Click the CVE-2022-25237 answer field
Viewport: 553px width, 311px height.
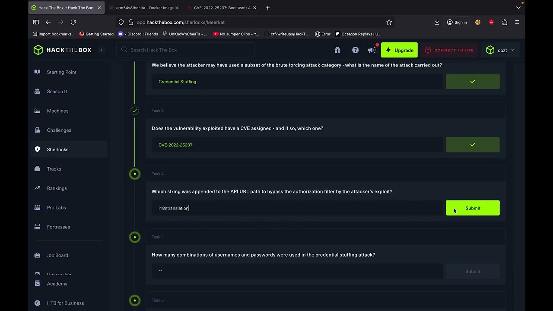[x=297, y=145]
